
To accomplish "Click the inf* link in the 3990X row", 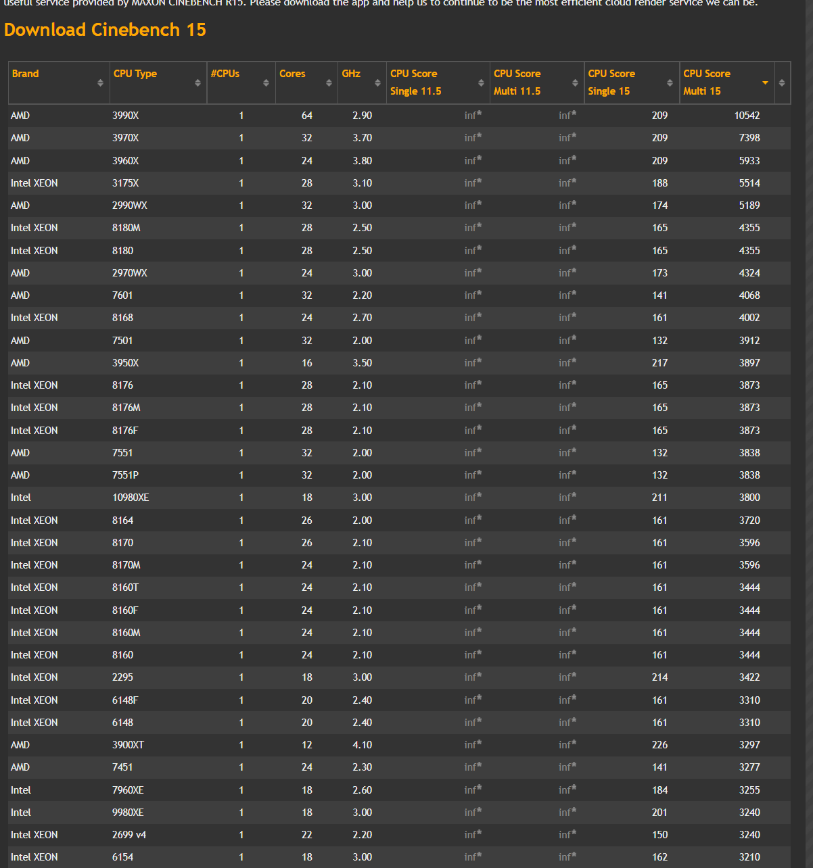I will [x=472, y=115].
